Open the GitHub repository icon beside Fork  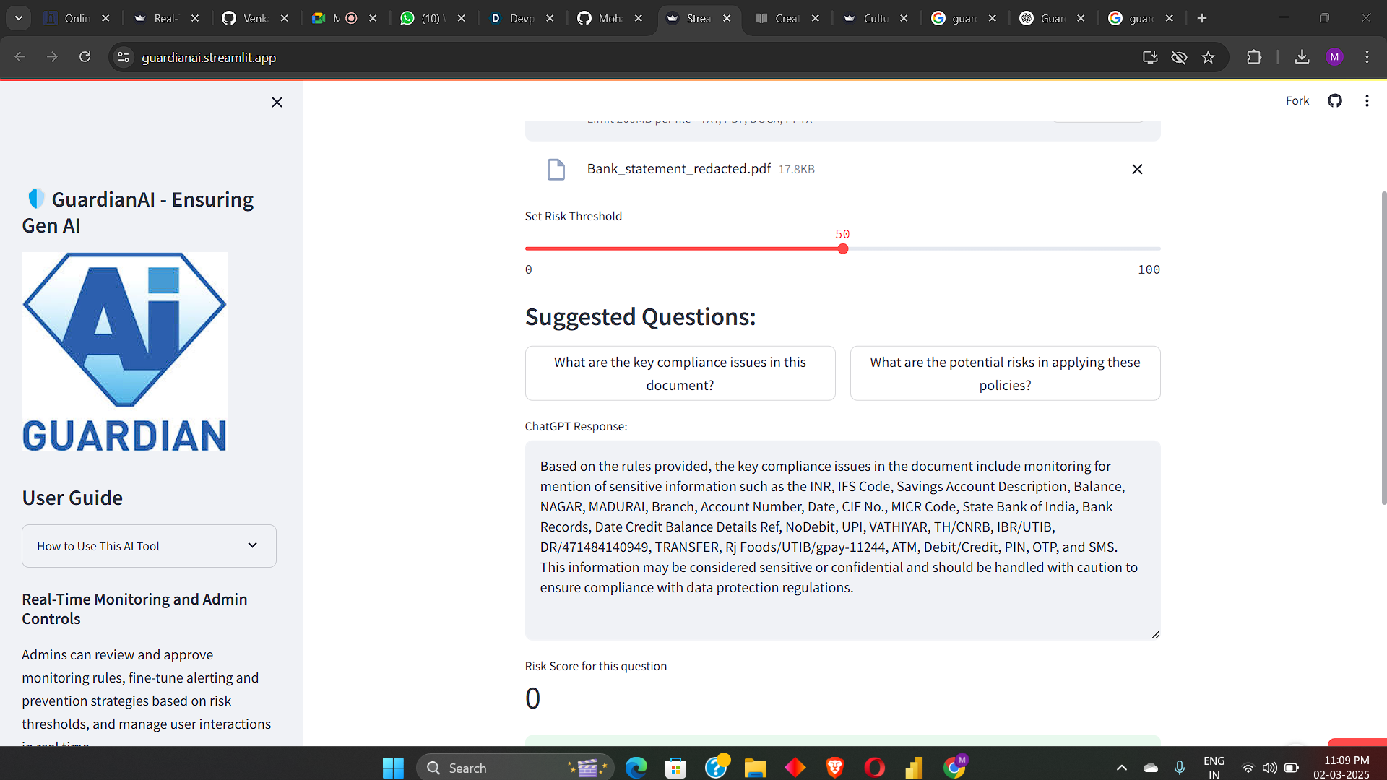pyautogui.click(x=1334, y=101)
